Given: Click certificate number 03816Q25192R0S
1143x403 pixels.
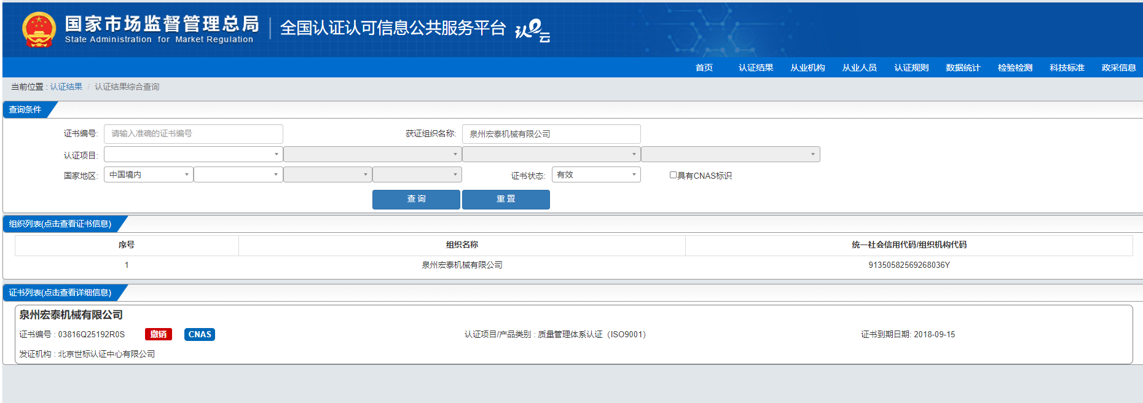Looking at the screenshot, I should (91, 334).
